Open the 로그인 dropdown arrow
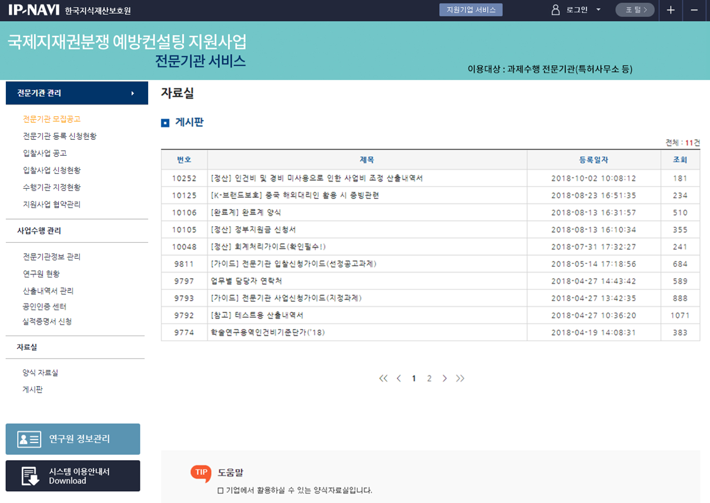710x503 pixels. tap(598, 10)
